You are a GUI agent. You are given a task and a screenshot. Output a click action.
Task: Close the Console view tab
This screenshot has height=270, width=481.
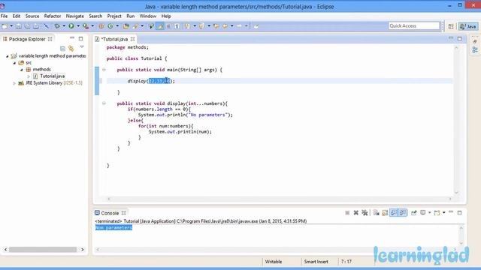(123, 213)
